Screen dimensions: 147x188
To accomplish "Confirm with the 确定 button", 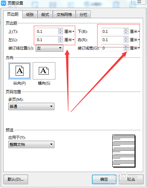I will [104, 179].
